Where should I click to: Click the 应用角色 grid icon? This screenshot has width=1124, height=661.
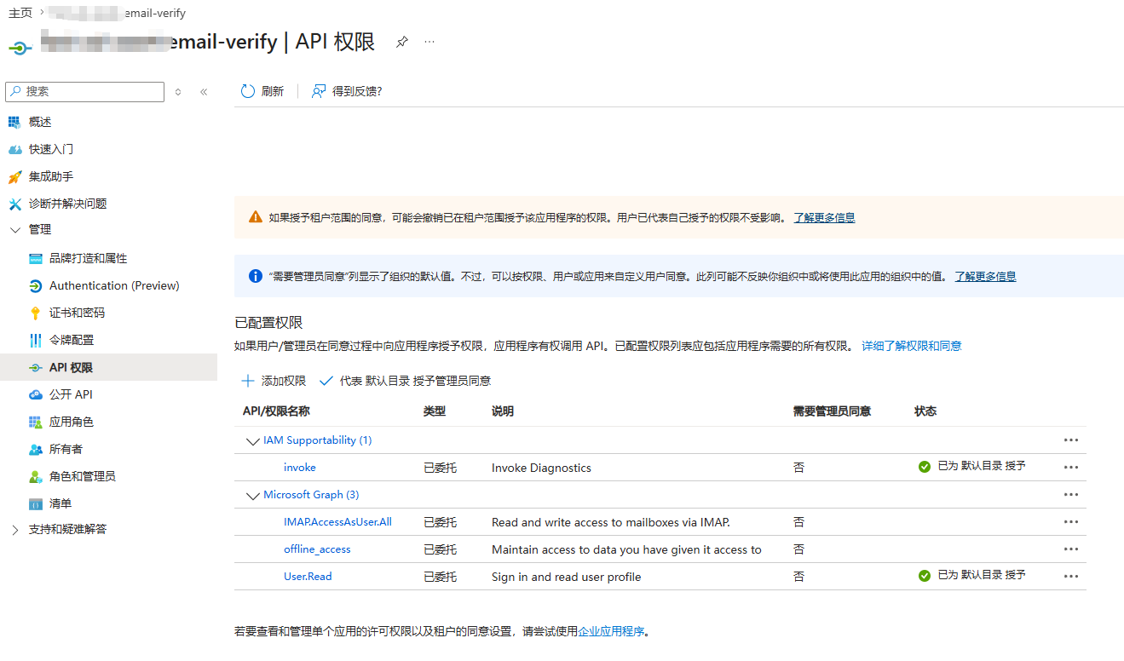tap(35, 422)
